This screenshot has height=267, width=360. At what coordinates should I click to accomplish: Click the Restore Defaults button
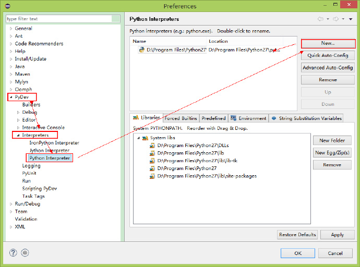tap(297, 235)
